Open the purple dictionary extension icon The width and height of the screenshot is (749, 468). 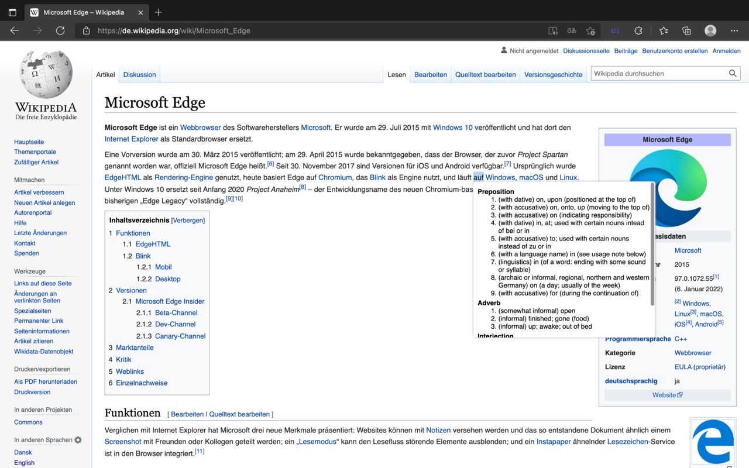click(x=615, y=30)
